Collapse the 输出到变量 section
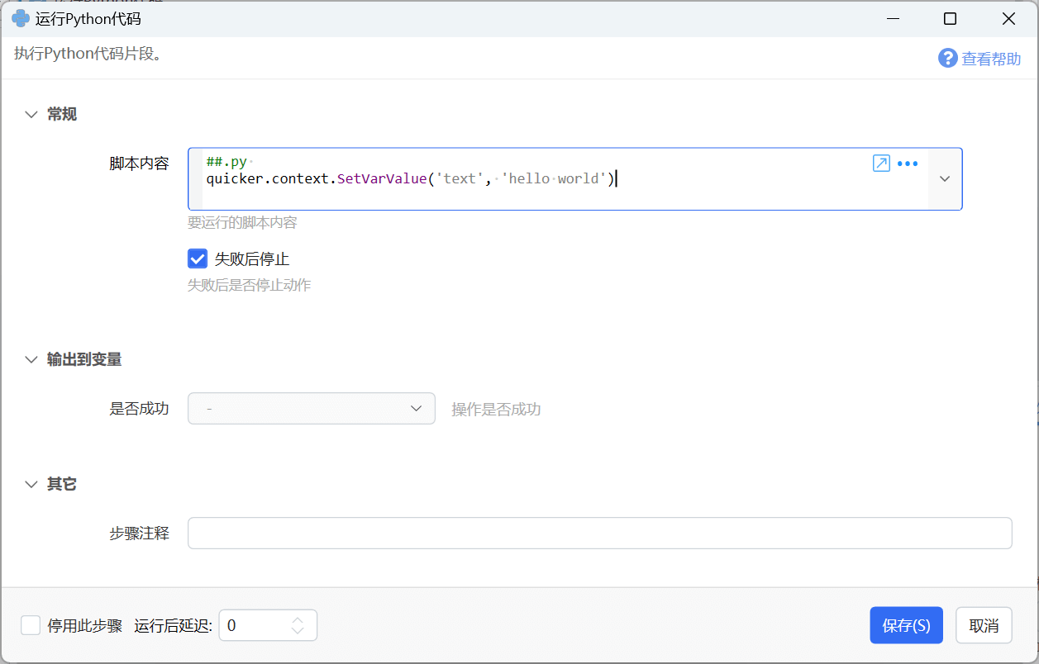 [x=31, y=359]
